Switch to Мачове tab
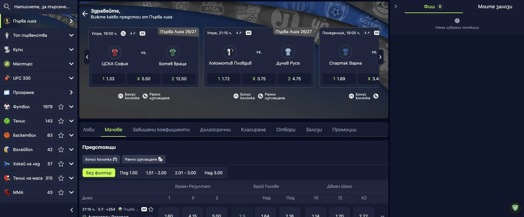The height and width of the screenshot is (217, 524). click(x=113, y=130)
